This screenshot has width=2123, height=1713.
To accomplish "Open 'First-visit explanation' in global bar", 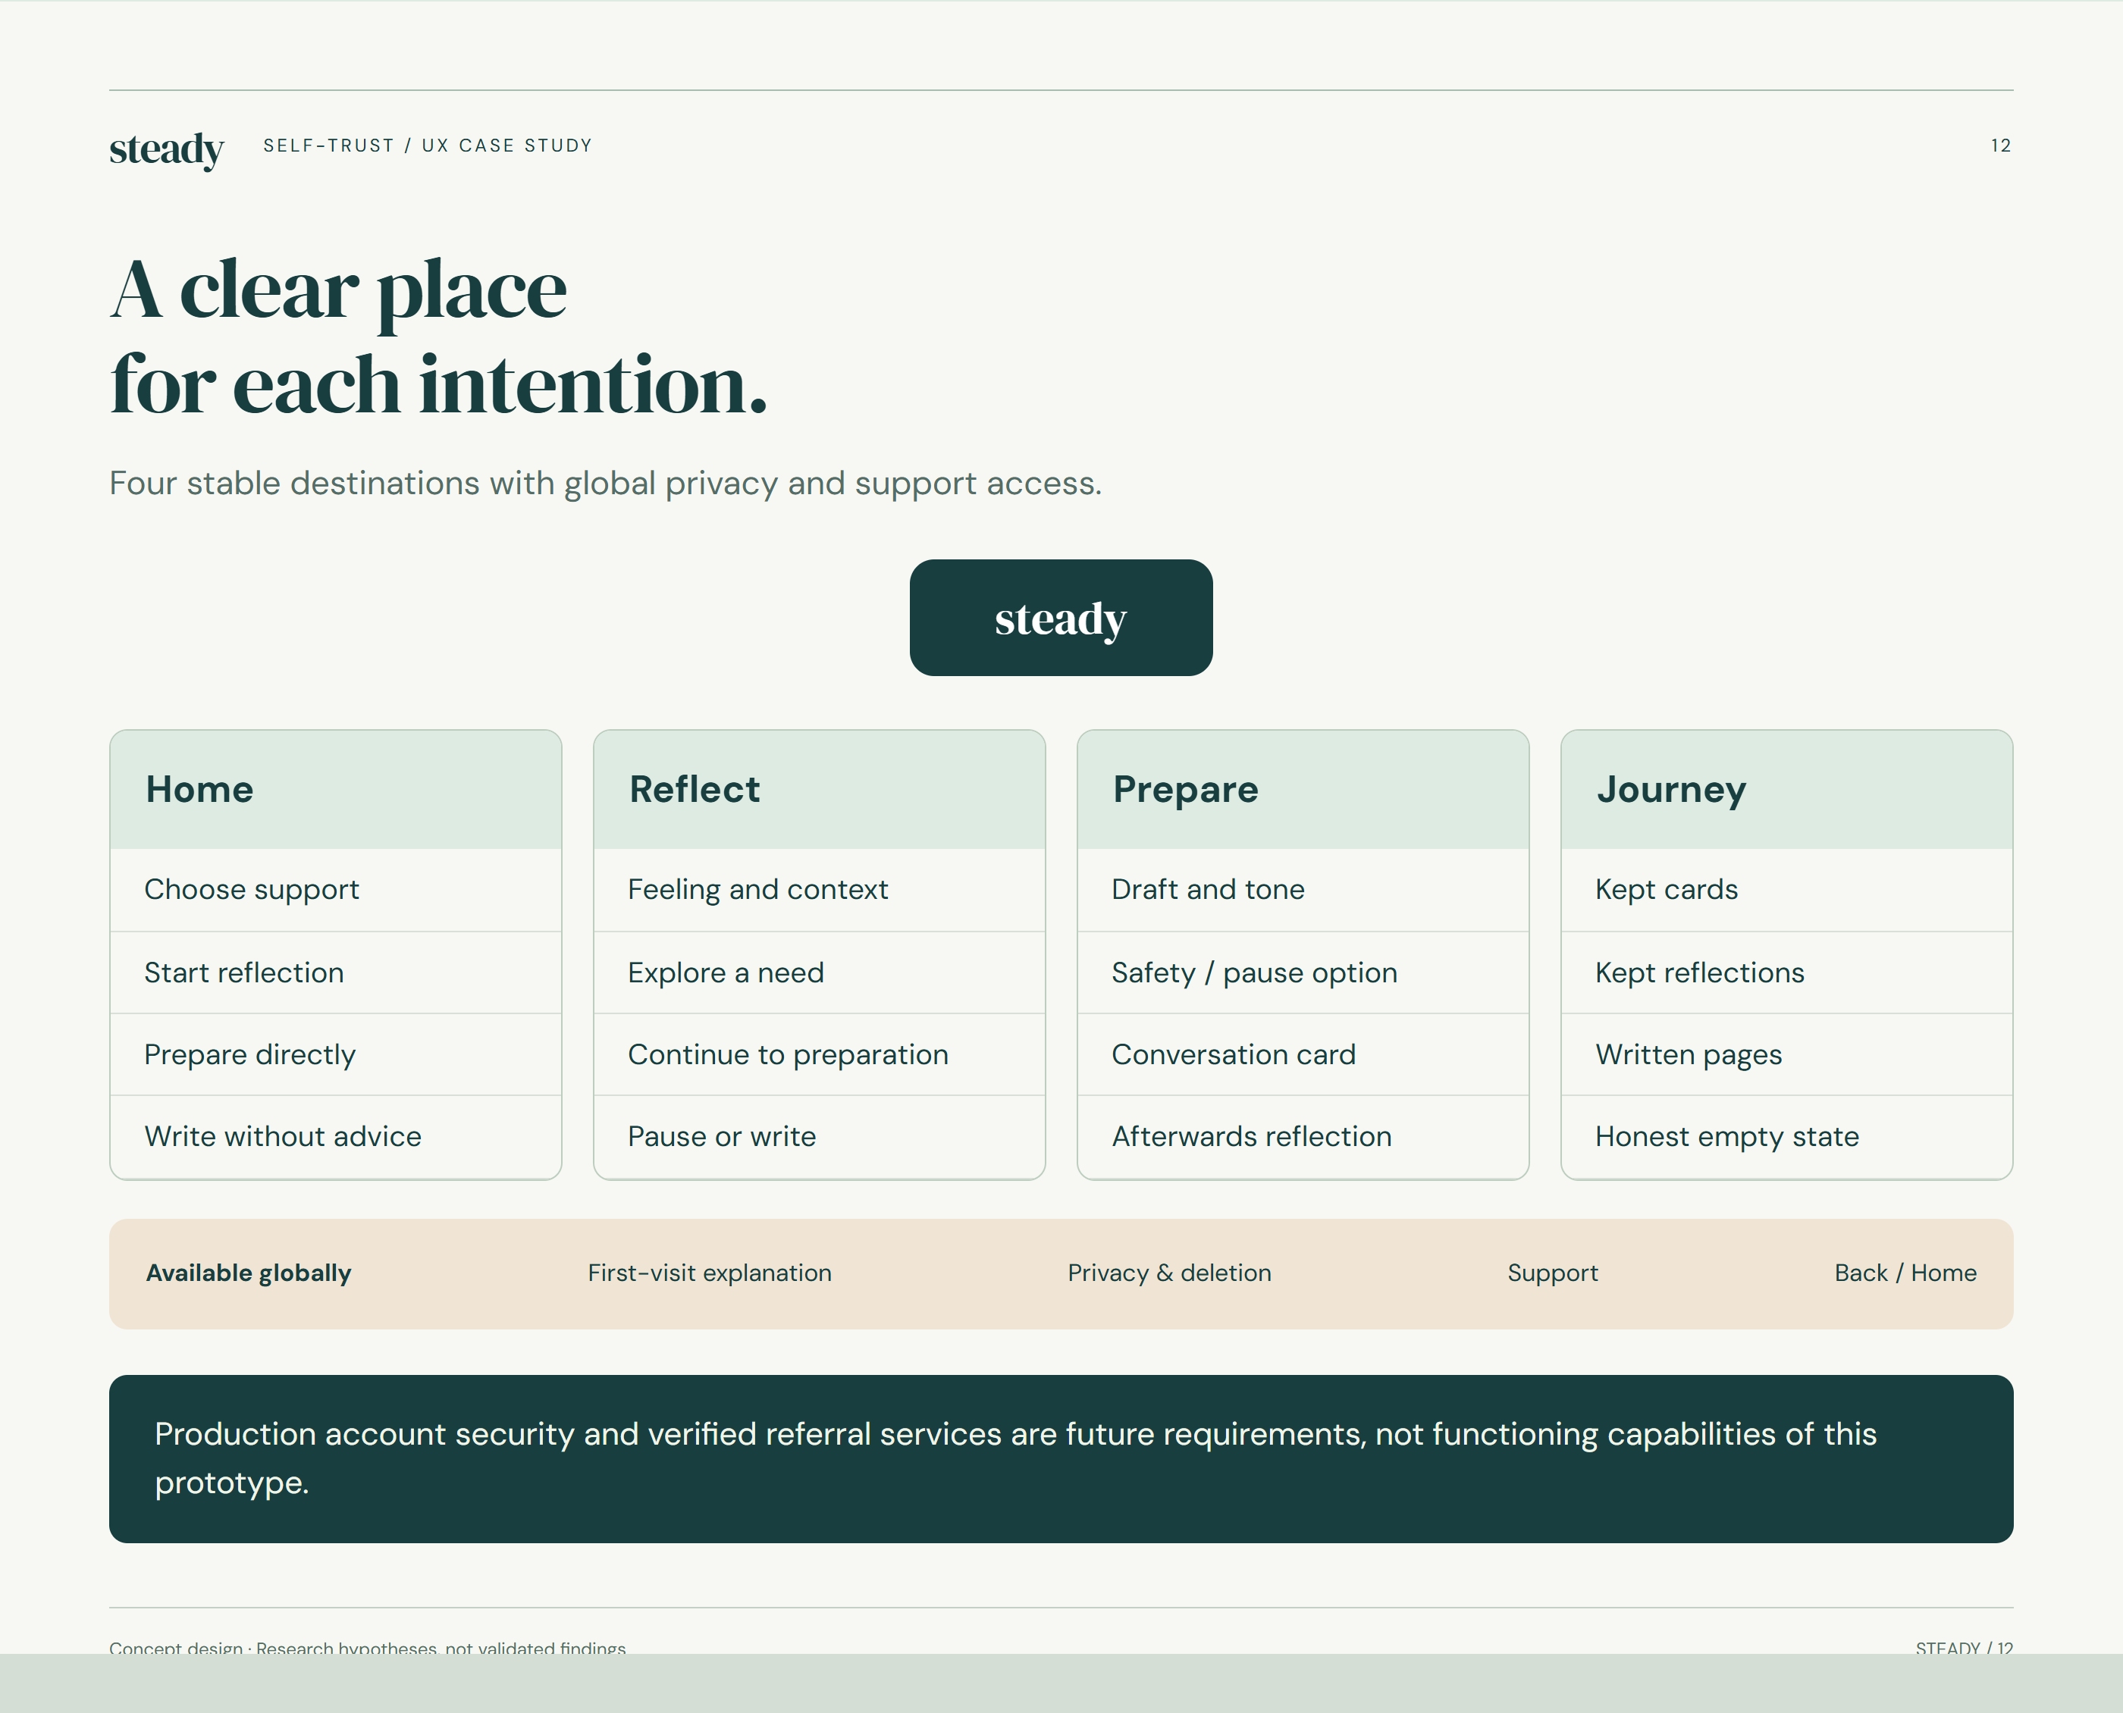I will (710, 1273).
